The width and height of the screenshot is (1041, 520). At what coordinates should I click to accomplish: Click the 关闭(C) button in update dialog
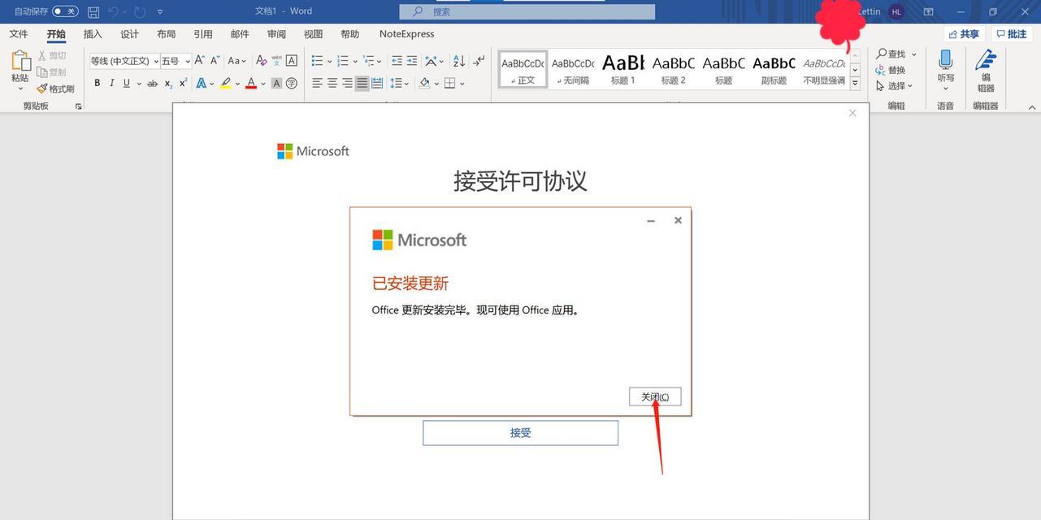[655, 396]
